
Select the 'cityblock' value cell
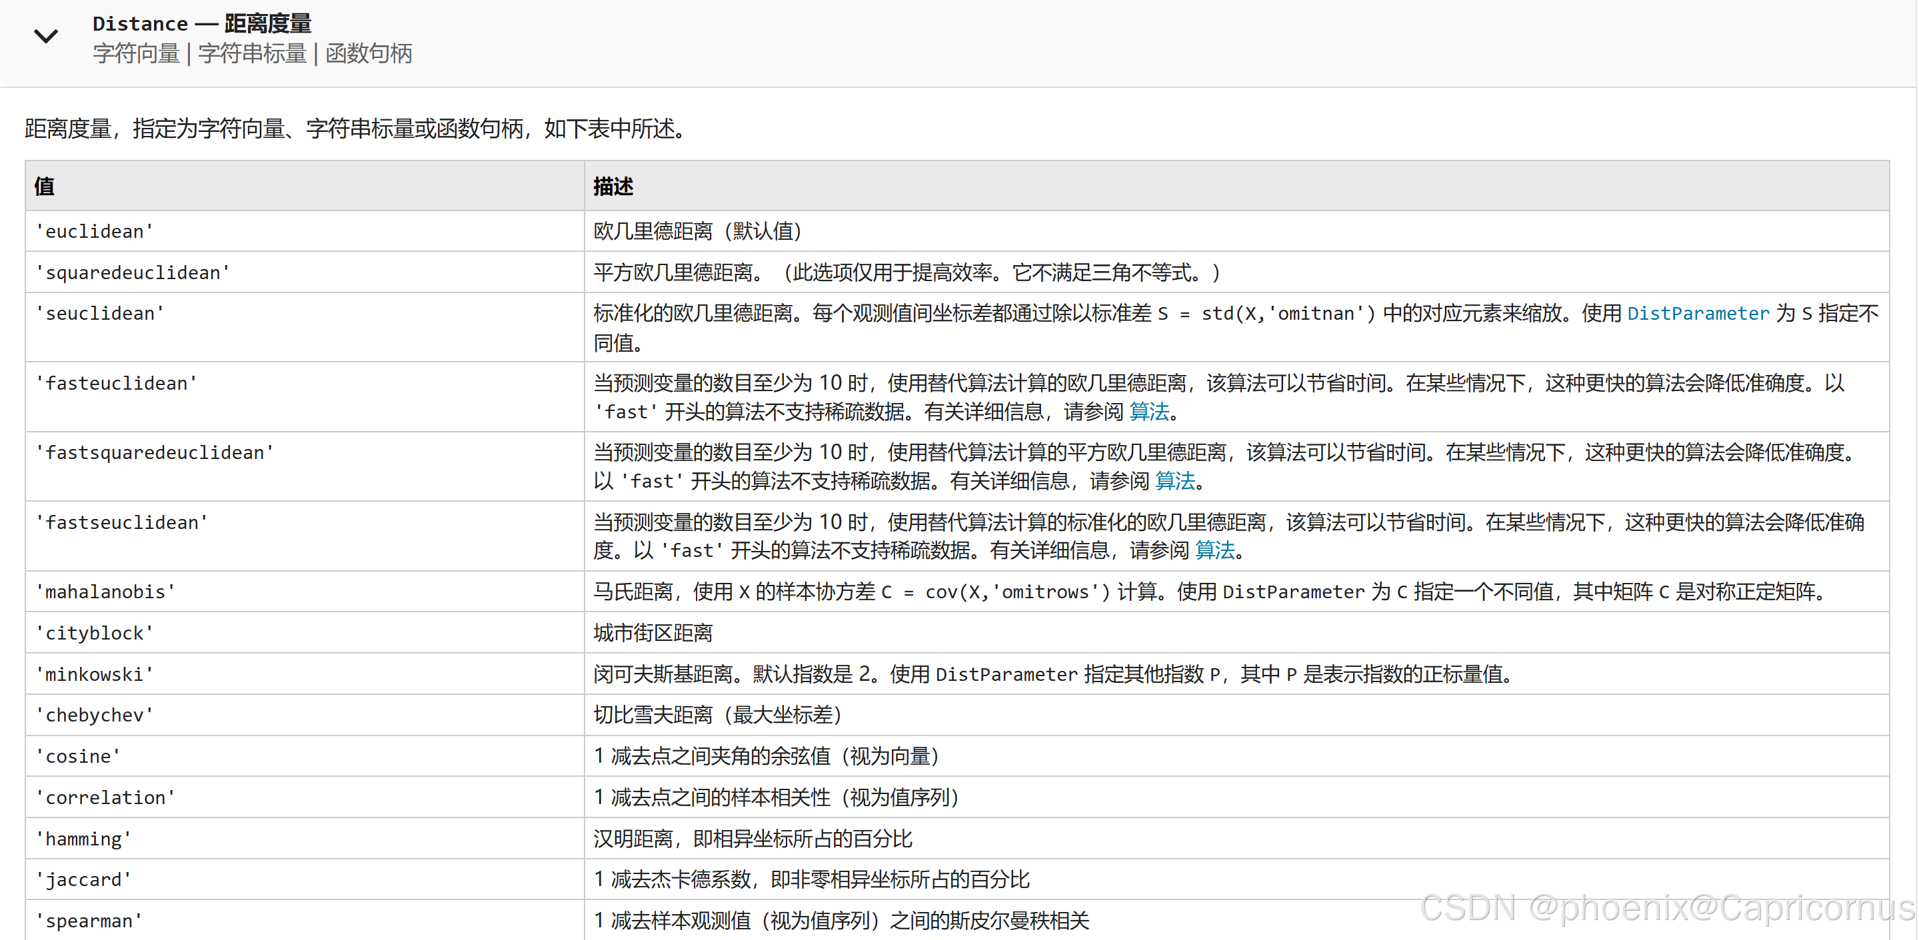[305, 633]
